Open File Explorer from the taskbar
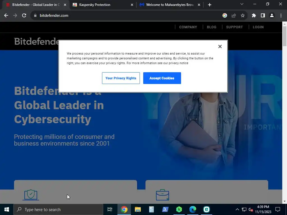Image resolution: width=287 pixels, height=215 pixels. pyautogui.click(x=138, y=209)
